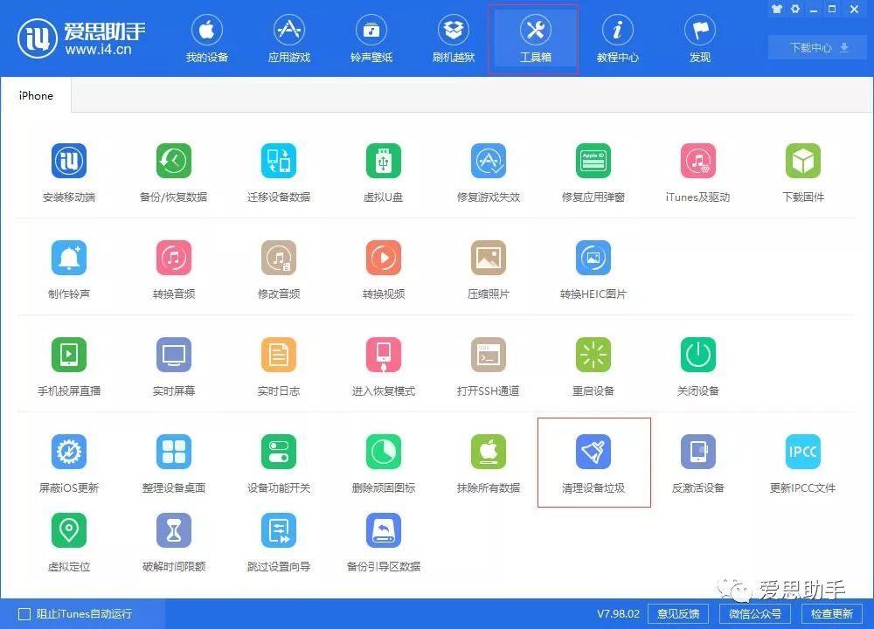Go to 我的设备 section
Image resolution: width=874 pixels, height=629 pixels.
(207, 39)
